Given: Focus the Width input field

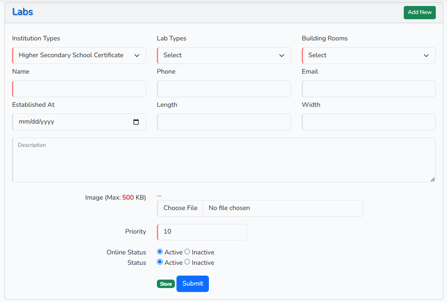Looking at the screenshot, I should coord(369,122).
